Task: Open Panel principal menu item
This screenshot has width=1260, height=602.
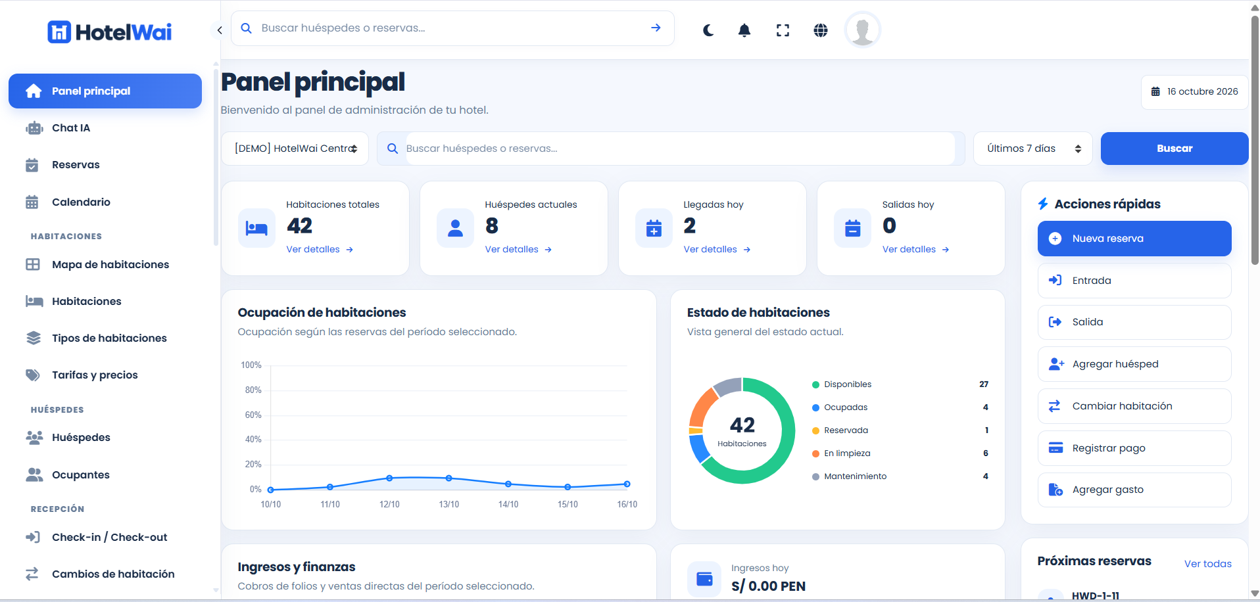Action: pyautogui.click(x=105, y=91)
